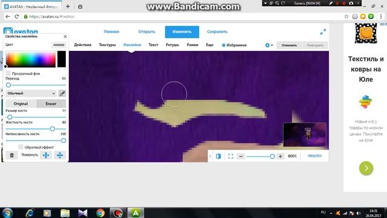Click the brush icon next to Обычный
The image size is (387, 218).
[x=62, y=93]
